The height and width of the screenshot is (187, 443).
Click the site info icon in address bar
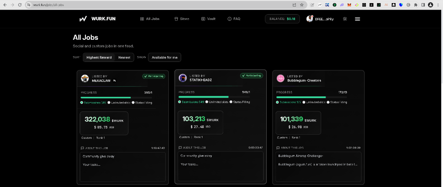point(28,5)
